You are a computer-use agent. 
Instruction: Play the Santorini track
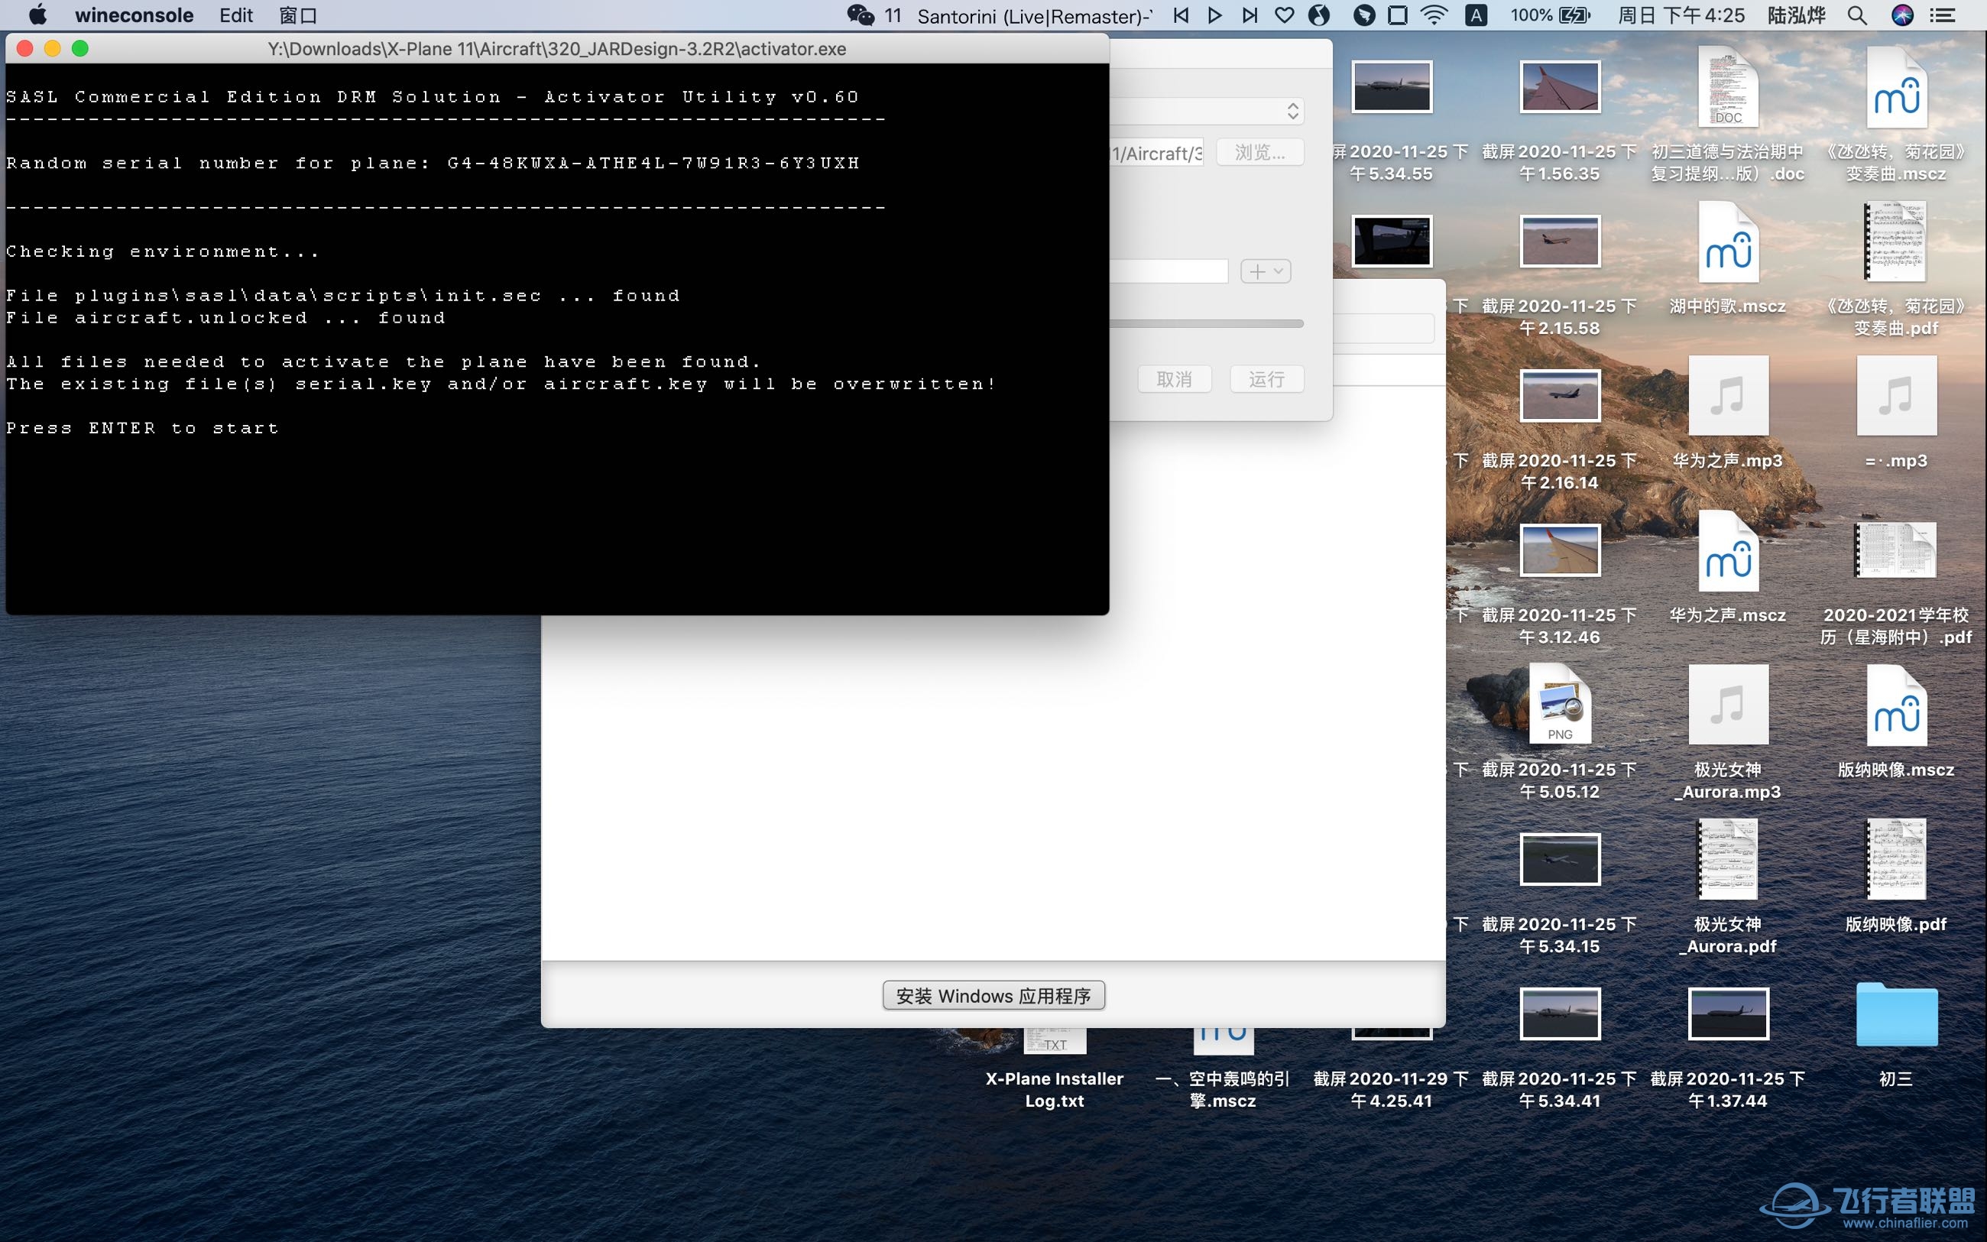(1215, 15)
